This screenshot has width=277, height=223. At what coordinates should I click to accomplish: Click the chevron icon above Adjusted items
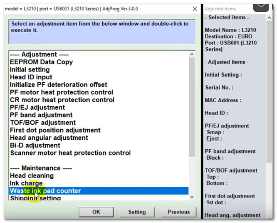coord(261,4)
